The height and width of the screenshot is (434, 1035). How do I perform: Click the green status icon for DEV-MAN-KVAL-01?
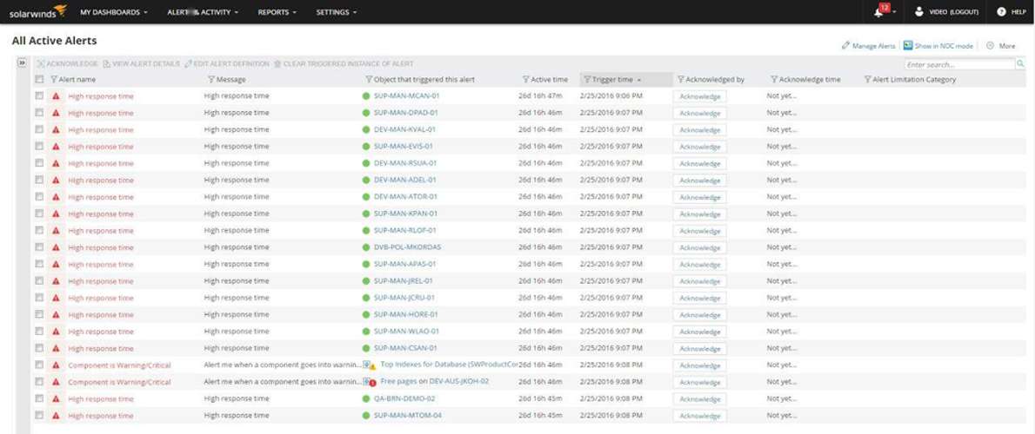tap(366, 129)
